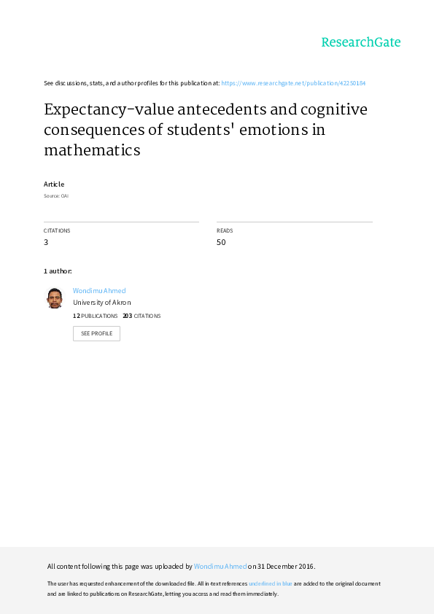Click the '31 December 2016' upload date
This screenshot has width=434, height=614.
[x=285, y=566]
